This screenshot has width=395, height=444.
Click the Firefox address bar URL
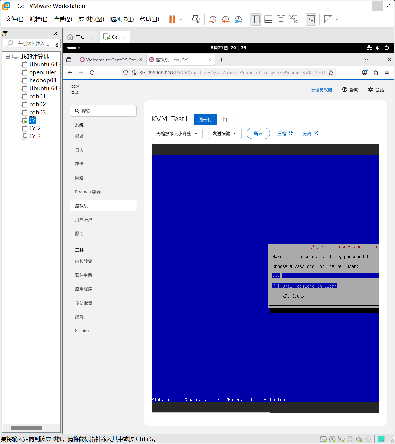pyautogui.click(x=237, y=72)
